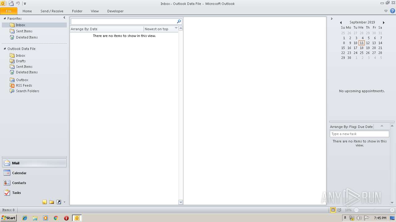This screenshot has width=396, height=222.
Task: Select September 11 in date navigator
Action: (x=362, y=43)
